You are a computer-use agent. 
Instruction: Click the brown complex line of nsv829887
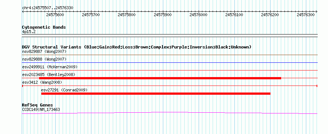[170, 55]
